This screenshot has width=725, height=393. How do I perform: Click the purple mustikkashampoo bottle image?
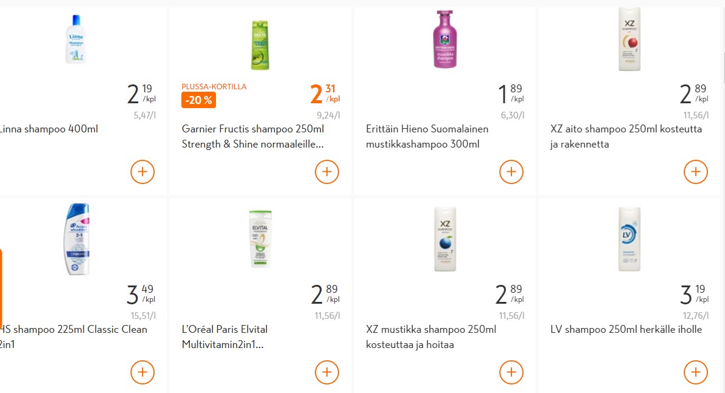pyautogui.click(x=445, y=39)
